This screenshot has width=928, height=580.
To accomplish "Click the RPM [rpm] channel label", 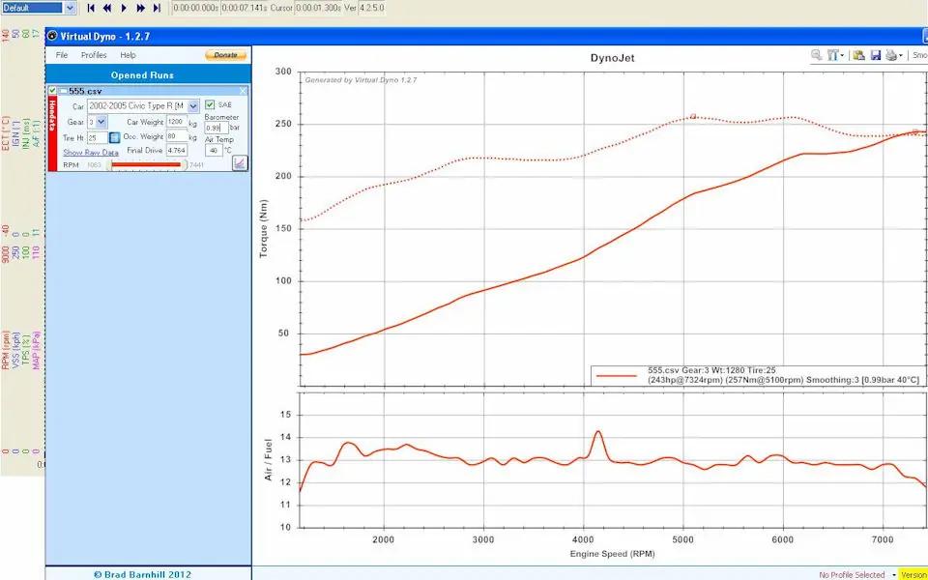I will (x=7, y=350).
